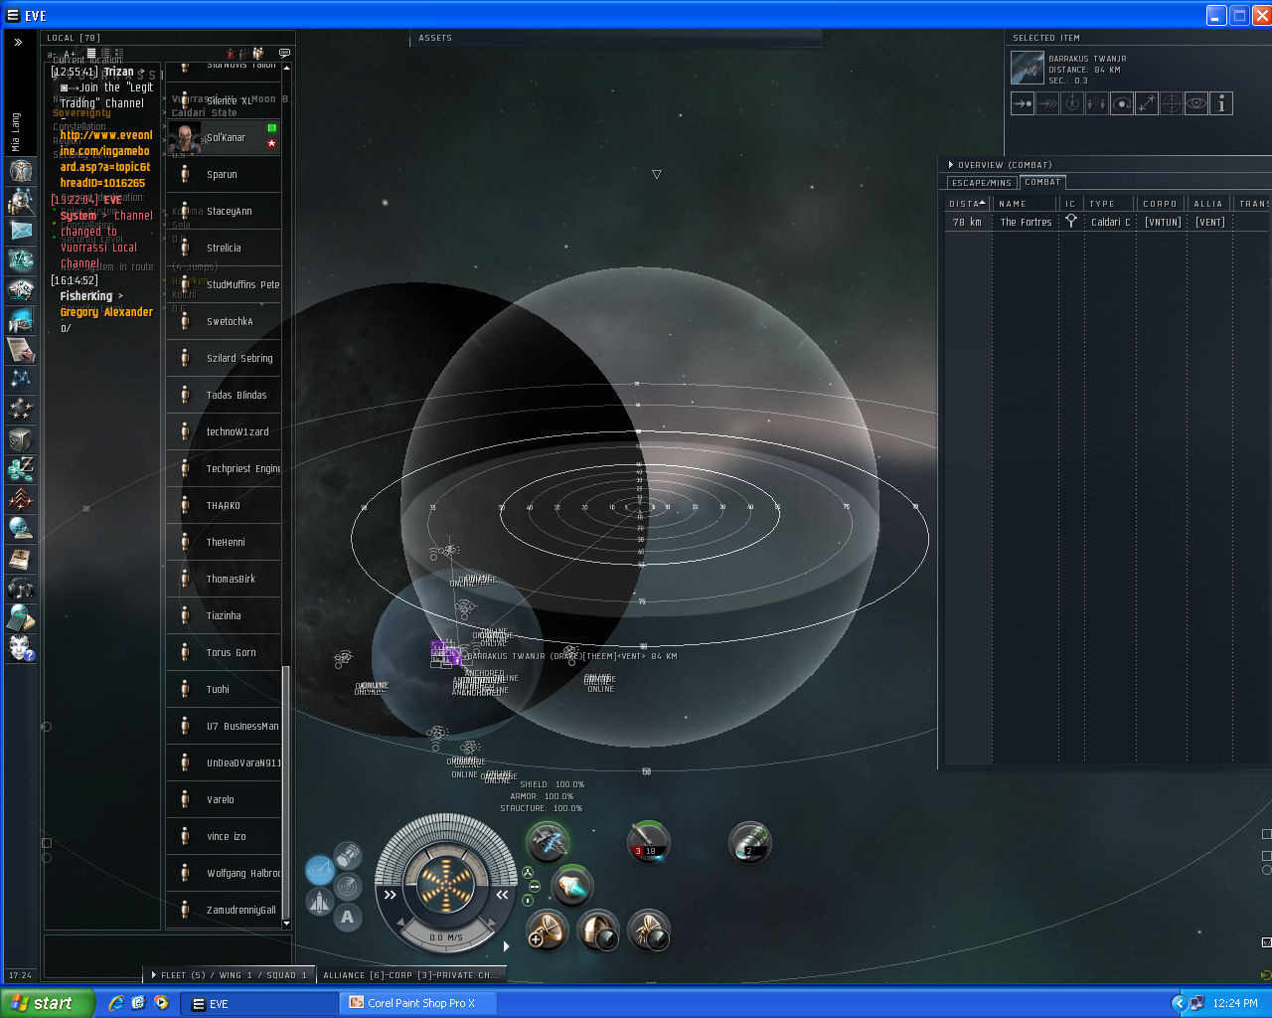Screen dimensions: 1272x1018
Task: Open the Journal book icon in Neocom
Action: (x=21, y=558)
